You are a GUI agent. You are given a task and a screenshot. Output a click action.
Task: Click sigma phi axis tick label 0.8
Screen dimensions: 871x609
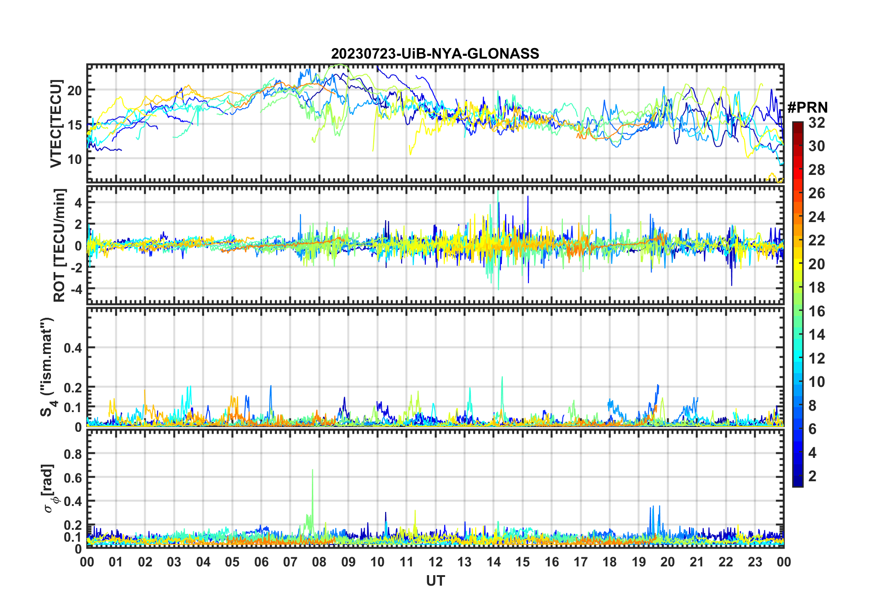[x=73, y=454]
